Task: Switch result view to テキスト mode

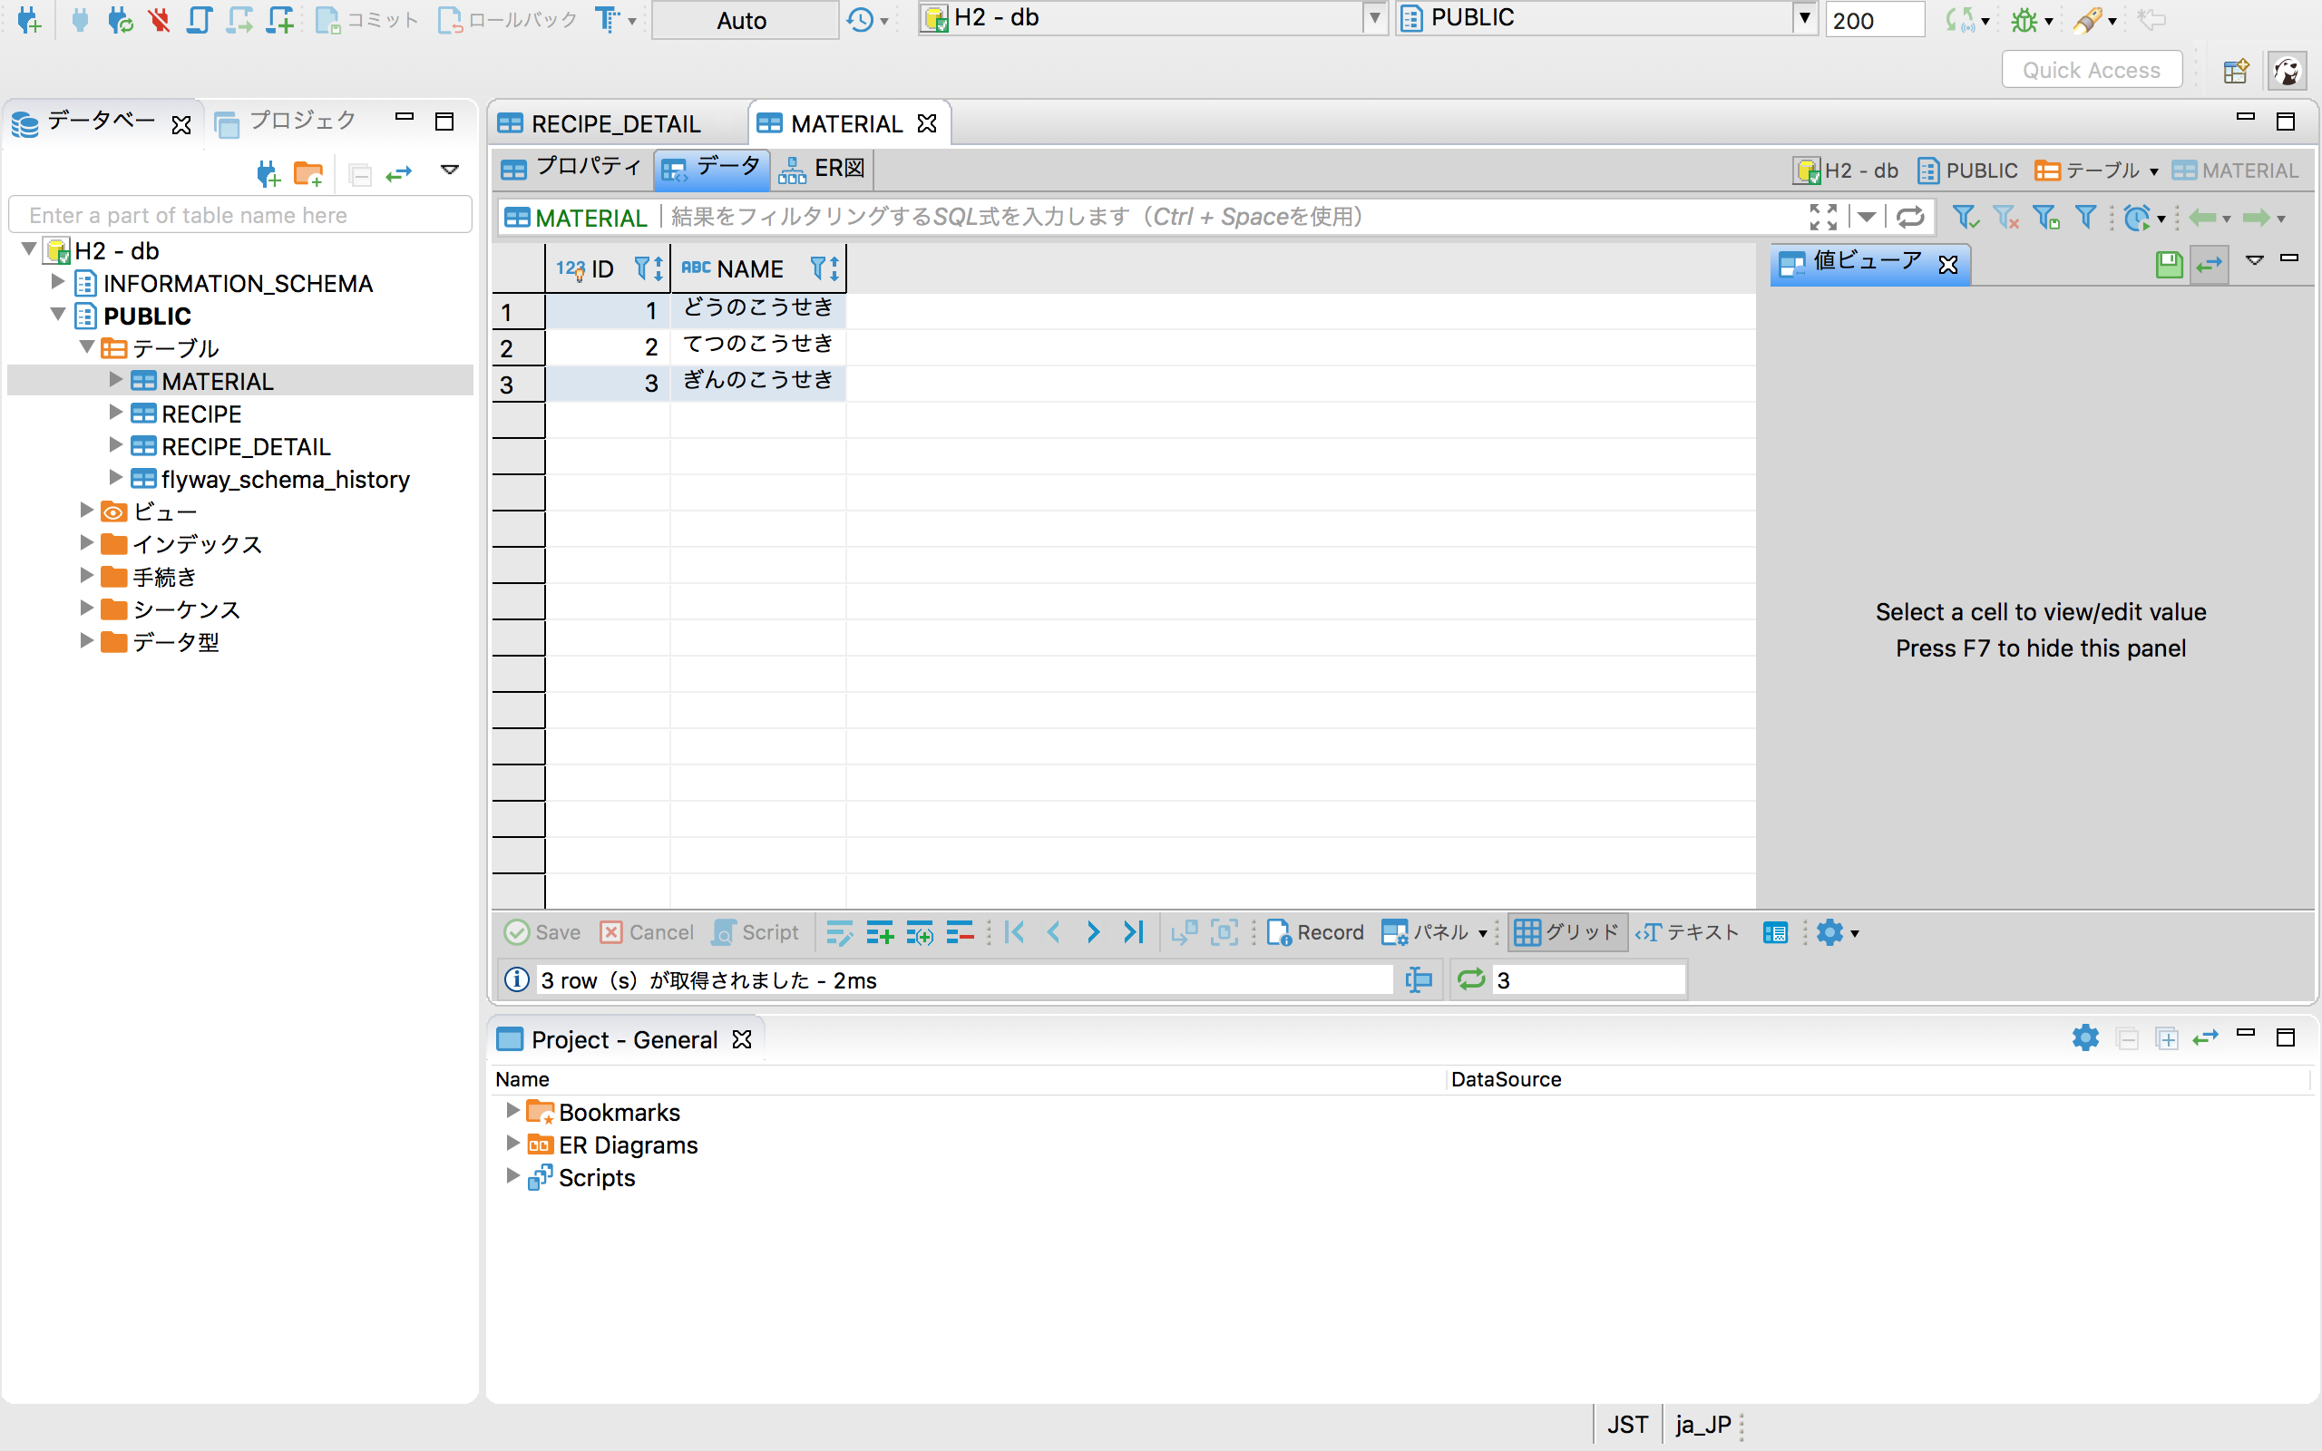Action: 1689,932
